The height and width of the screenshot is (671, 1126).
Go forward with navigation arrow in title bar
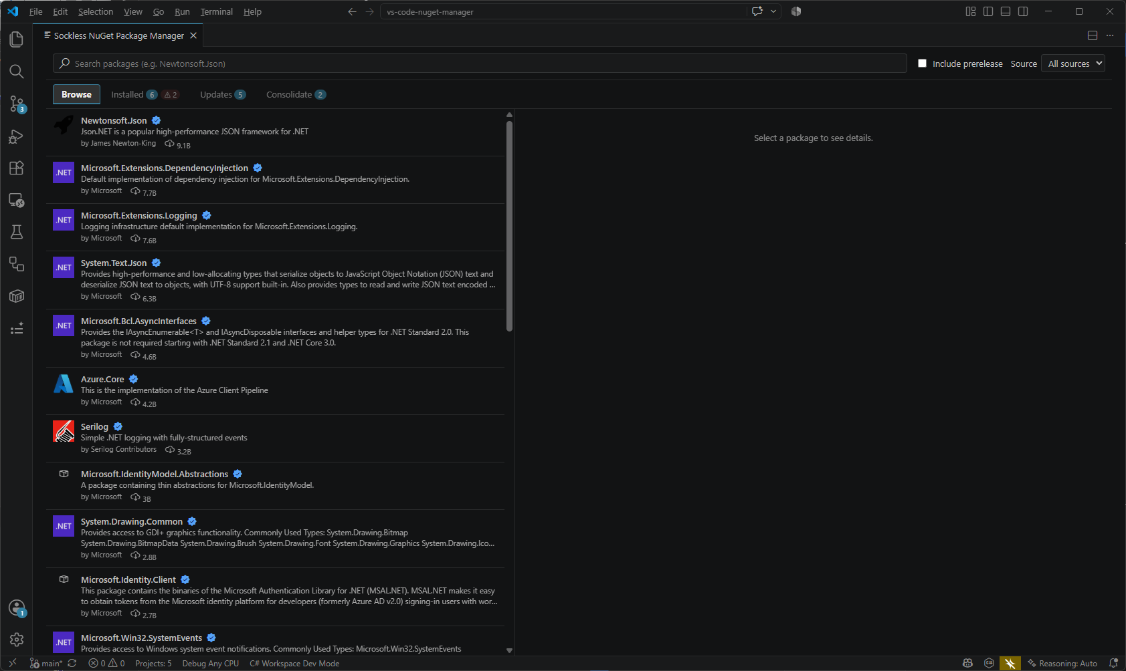click(369, 11)
